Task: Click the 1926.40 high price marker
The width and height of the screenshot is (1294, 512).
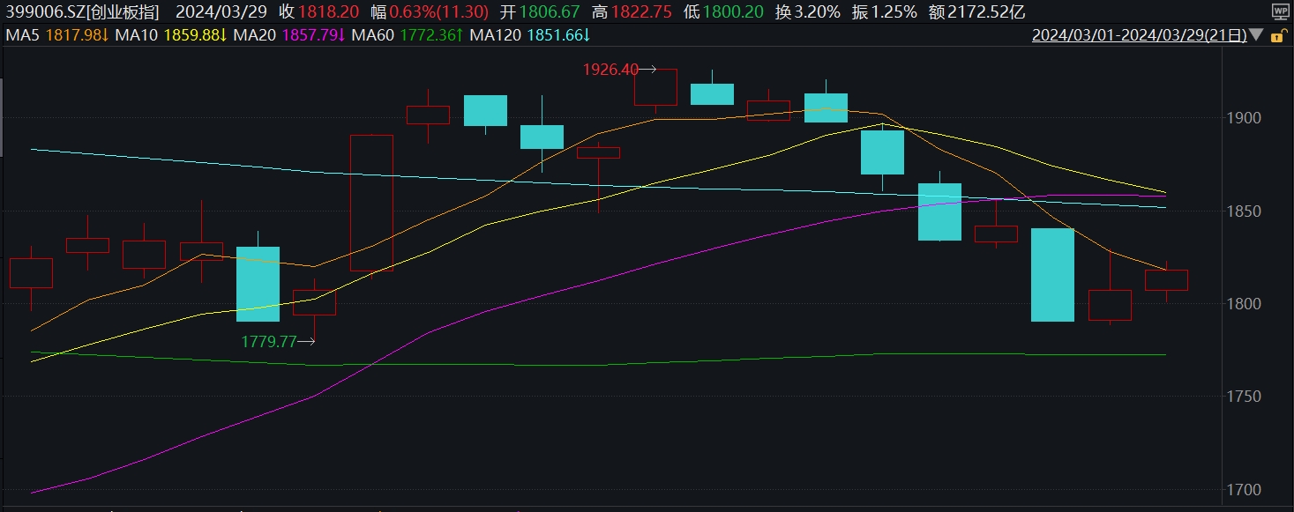Action: tap(610, 69)
